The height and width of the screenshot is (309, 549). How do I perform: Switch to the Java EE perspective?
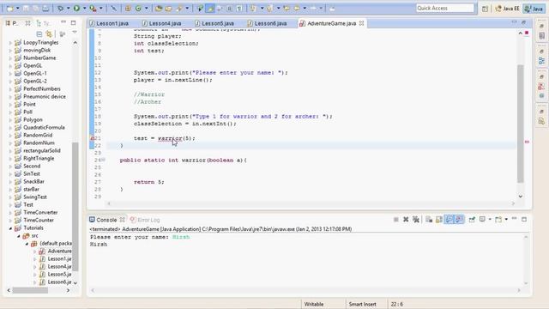tap(507, 9)
